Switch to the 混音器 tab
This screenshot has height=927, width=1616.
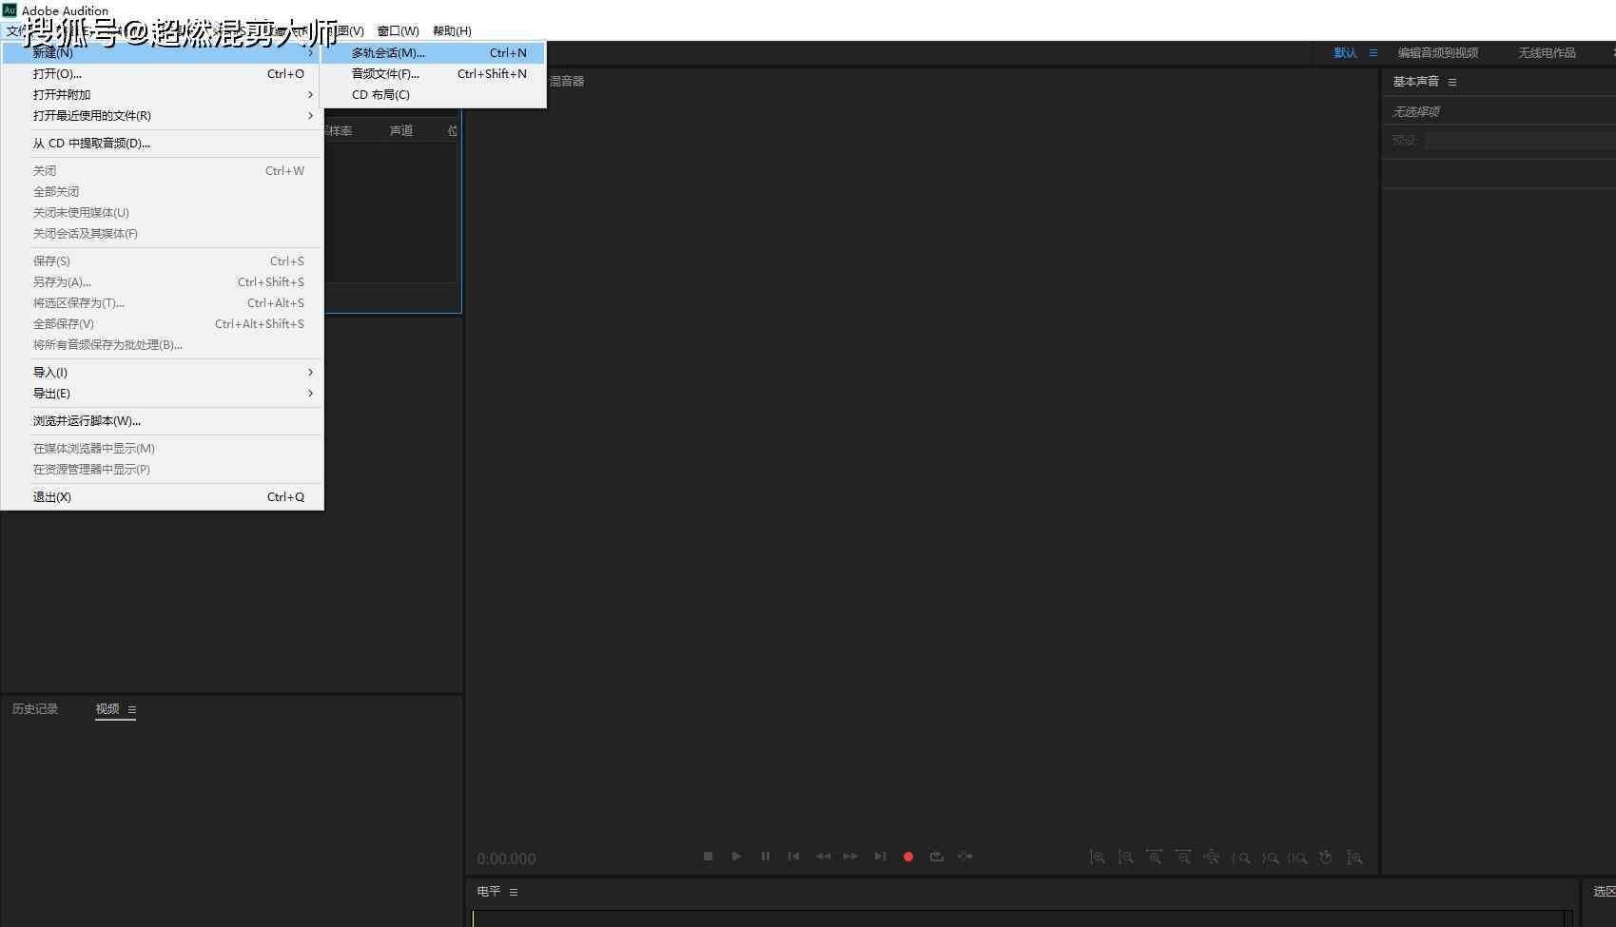coord(567,82)
